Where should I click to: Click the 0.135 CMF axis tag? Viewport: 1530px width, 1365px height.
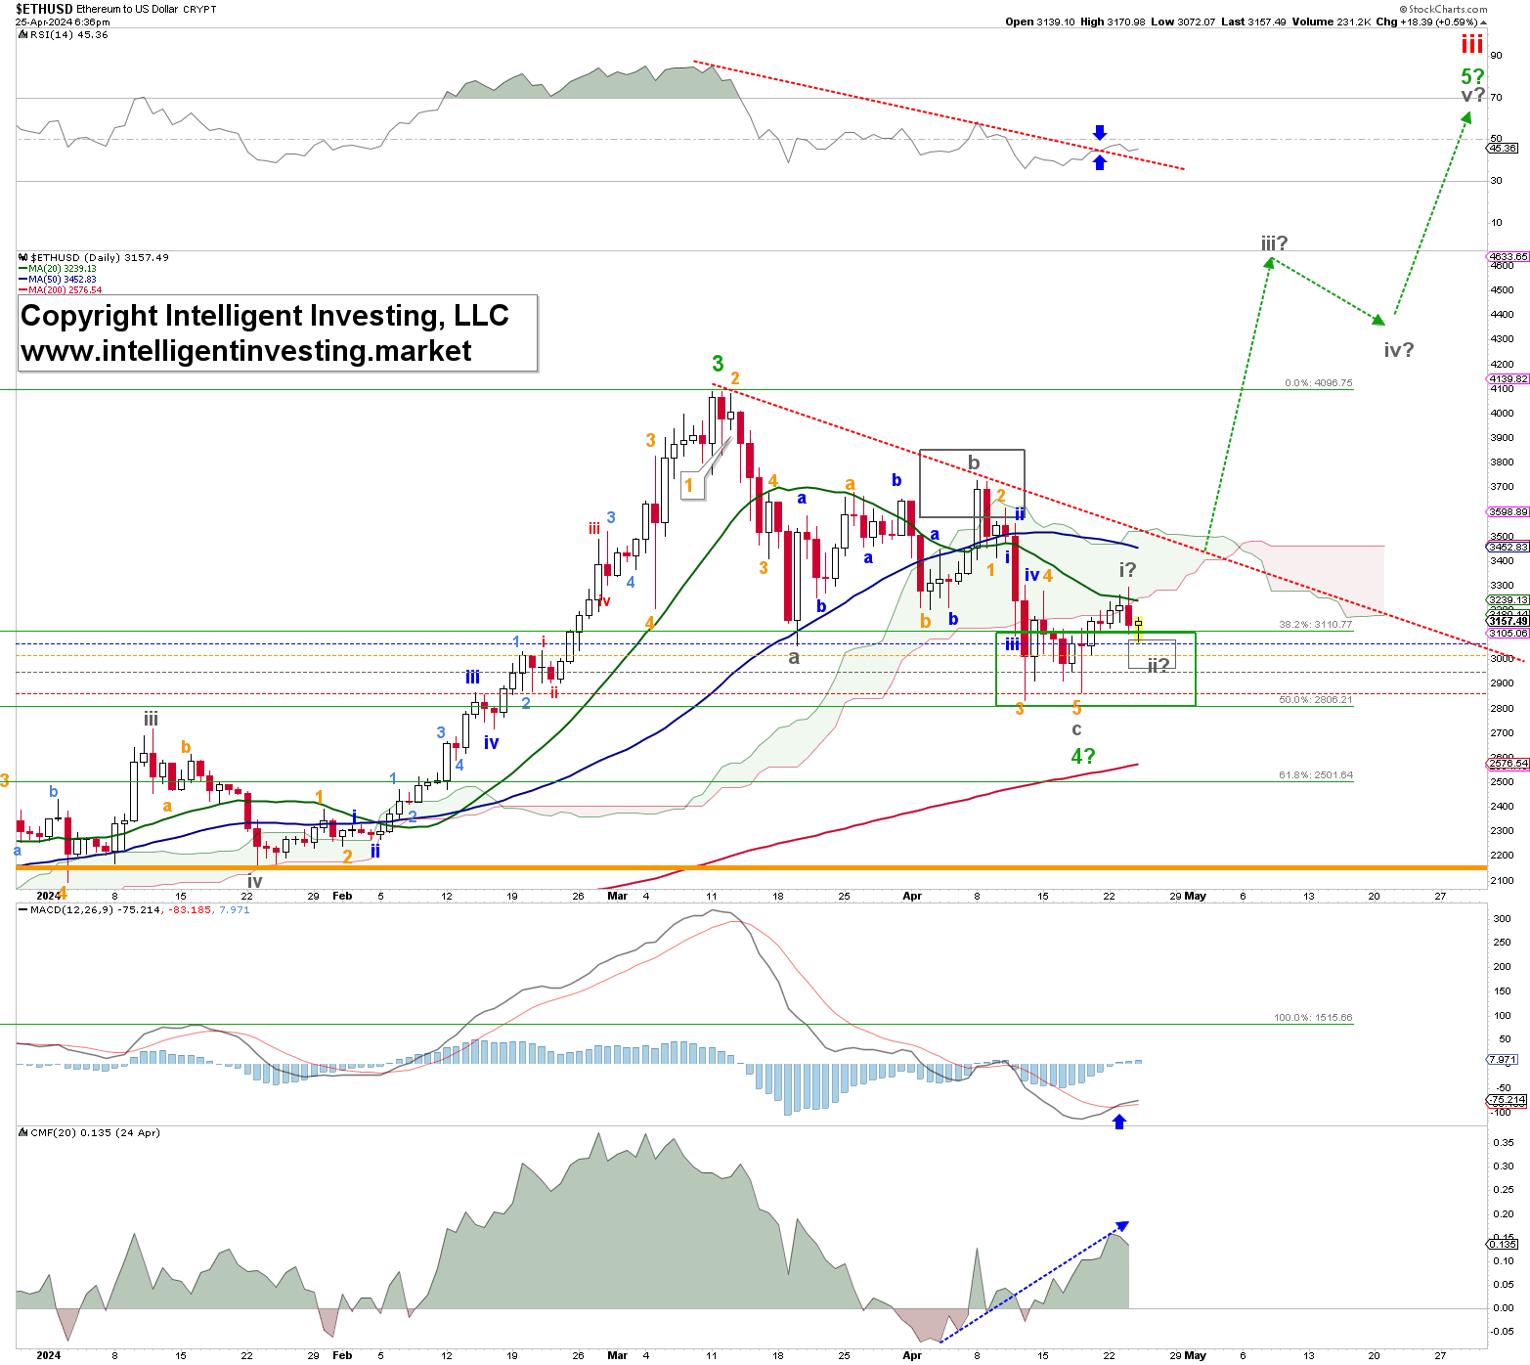coord(1503,1244)
